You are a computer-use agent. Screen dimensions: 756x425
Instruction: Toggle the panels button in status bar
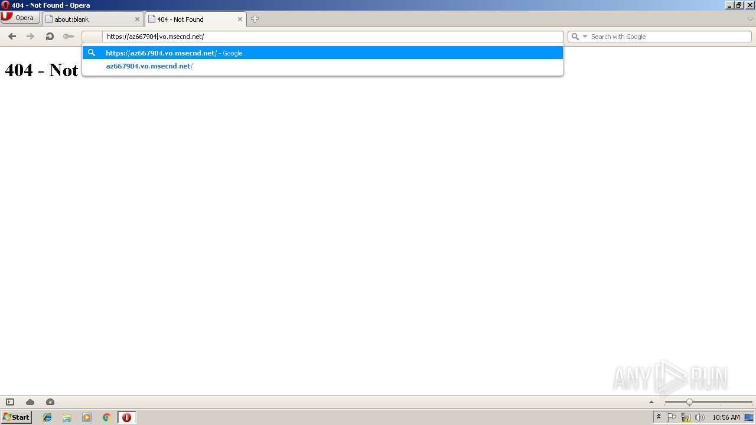click(10, 402)
